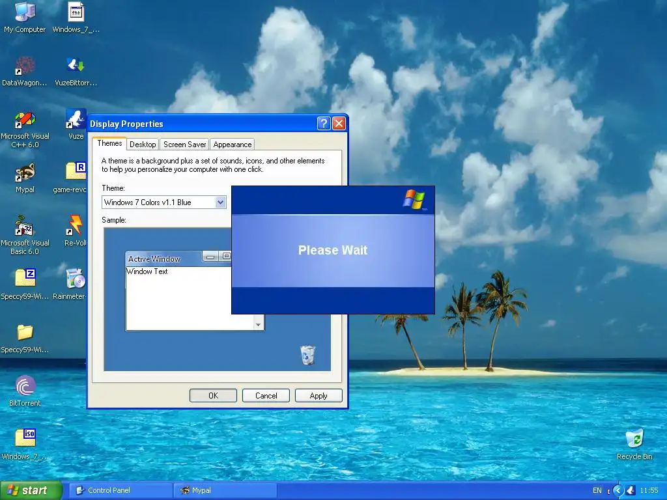Click the sample window scrollbar down arrow

(258, 325)
